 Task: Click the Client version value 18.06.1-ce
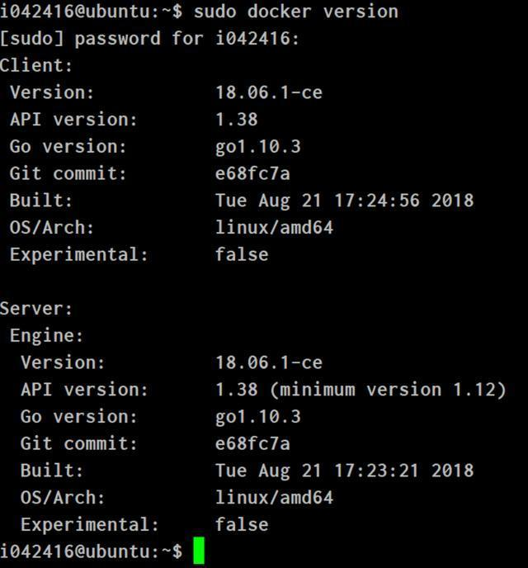pyautogui.click(x=269, y=92)
